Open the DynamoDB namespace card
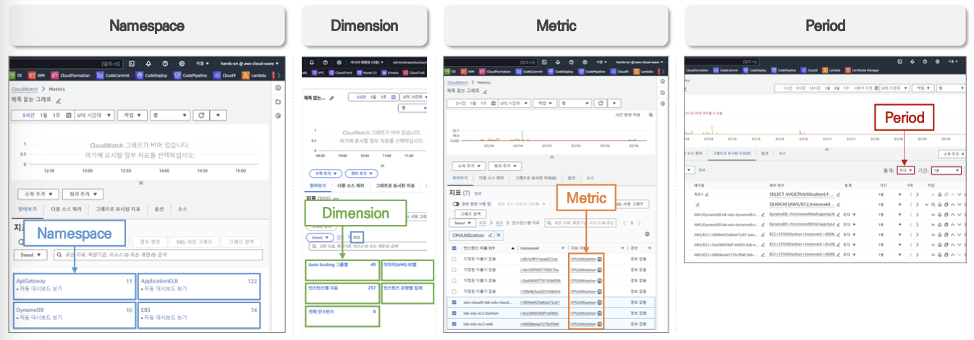 [73, 312]
